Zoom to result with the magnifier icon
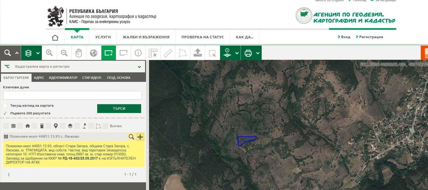This screenshot has width=428, height=190. (x=131, y=137)
